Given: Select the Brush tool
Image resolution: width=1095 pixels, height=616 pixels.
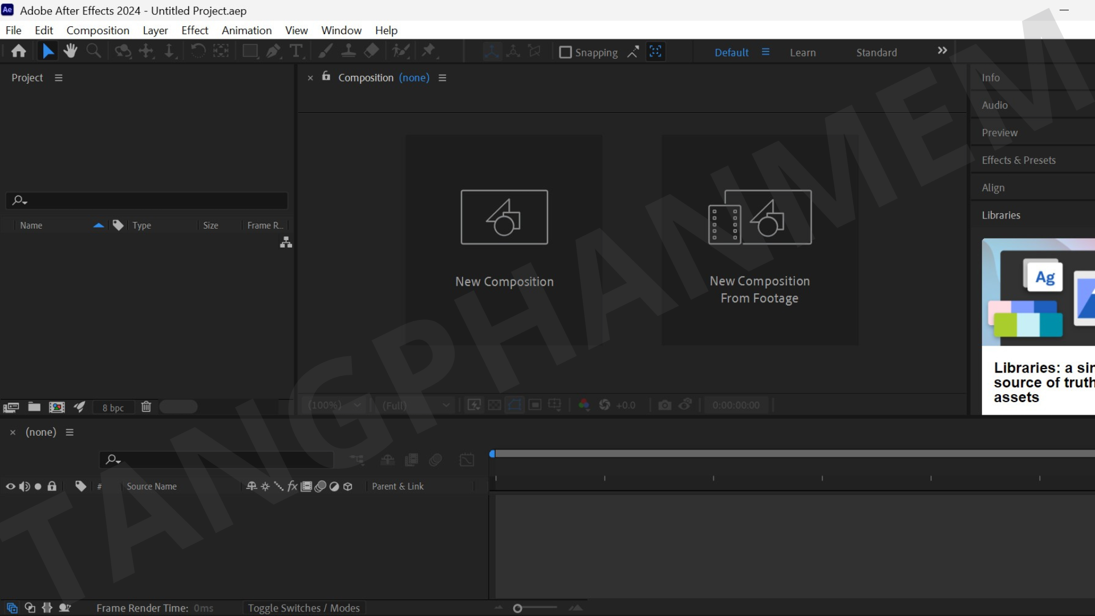Looking at the screenshot, I should (325, 51).
